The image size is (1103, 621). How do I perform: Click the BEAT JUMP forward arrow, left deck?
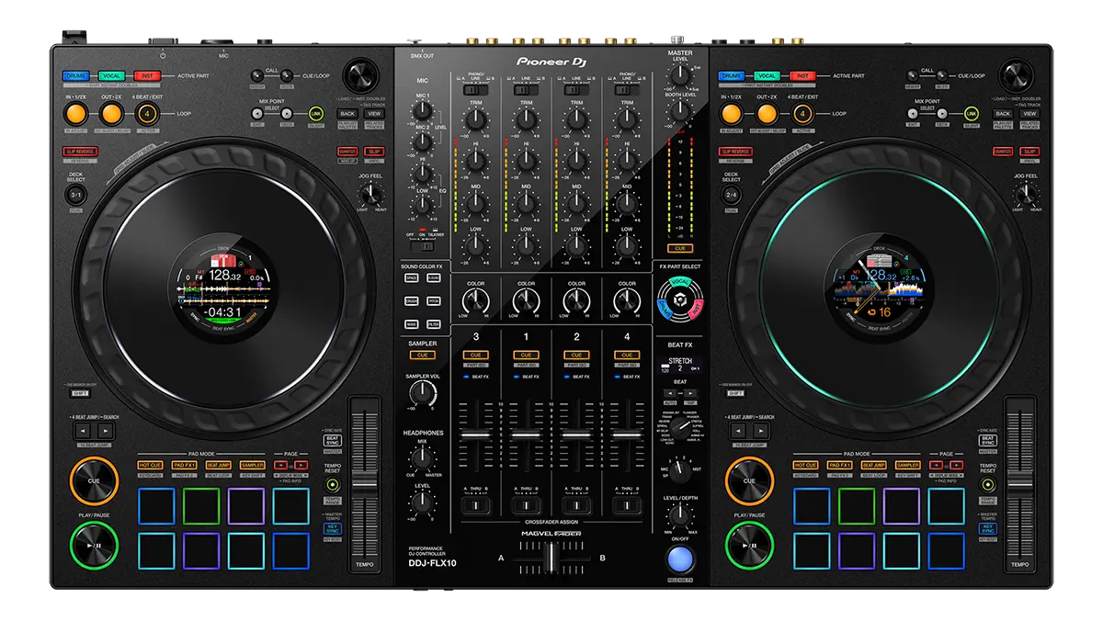[107, 431]
